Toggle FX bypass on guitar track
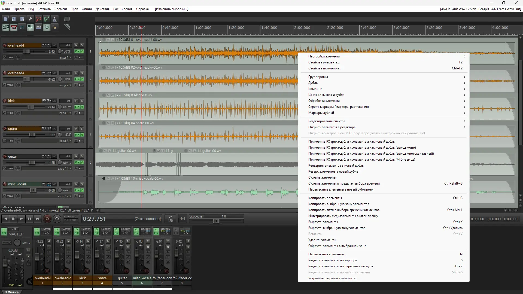523x294 pixels. click(82, 163)
